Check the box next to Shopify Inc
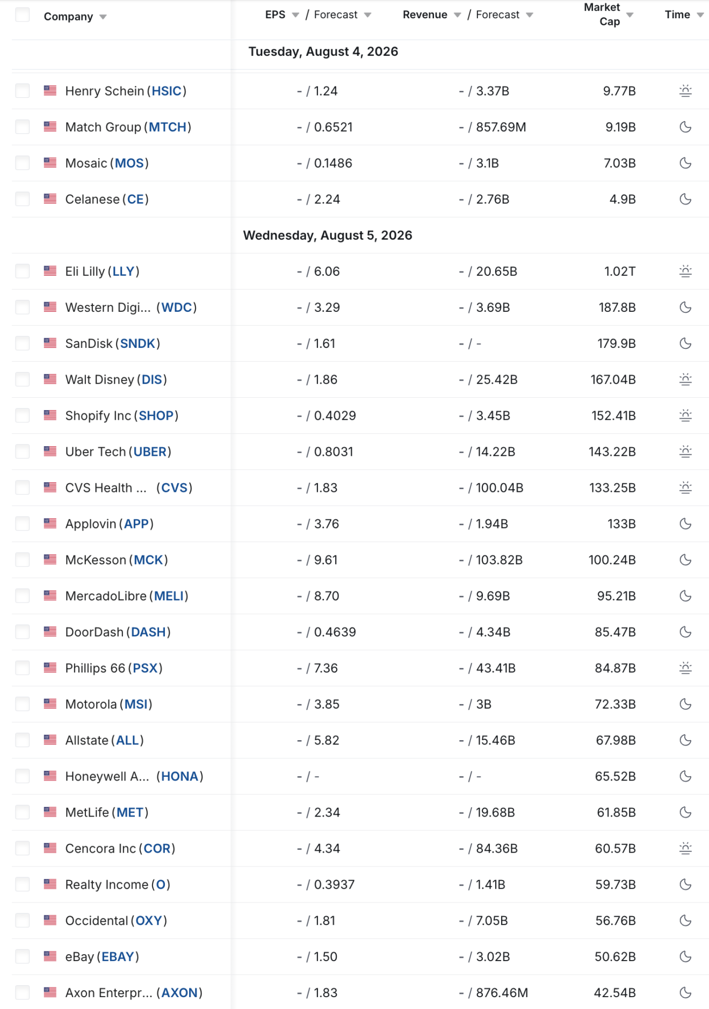Screen dimensions: 709x1009 pyautogui.click(x=23, y=416)
